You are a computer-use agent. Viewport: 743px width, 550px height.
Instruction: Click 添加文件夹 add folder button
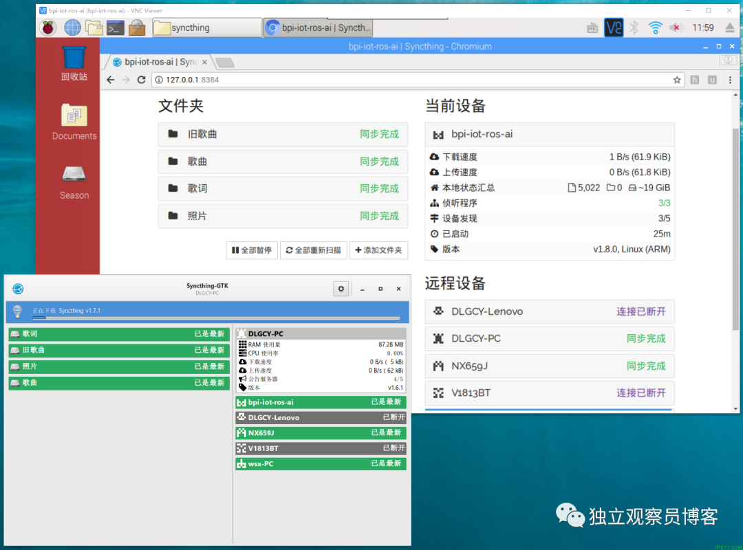(x=378, y=250)
